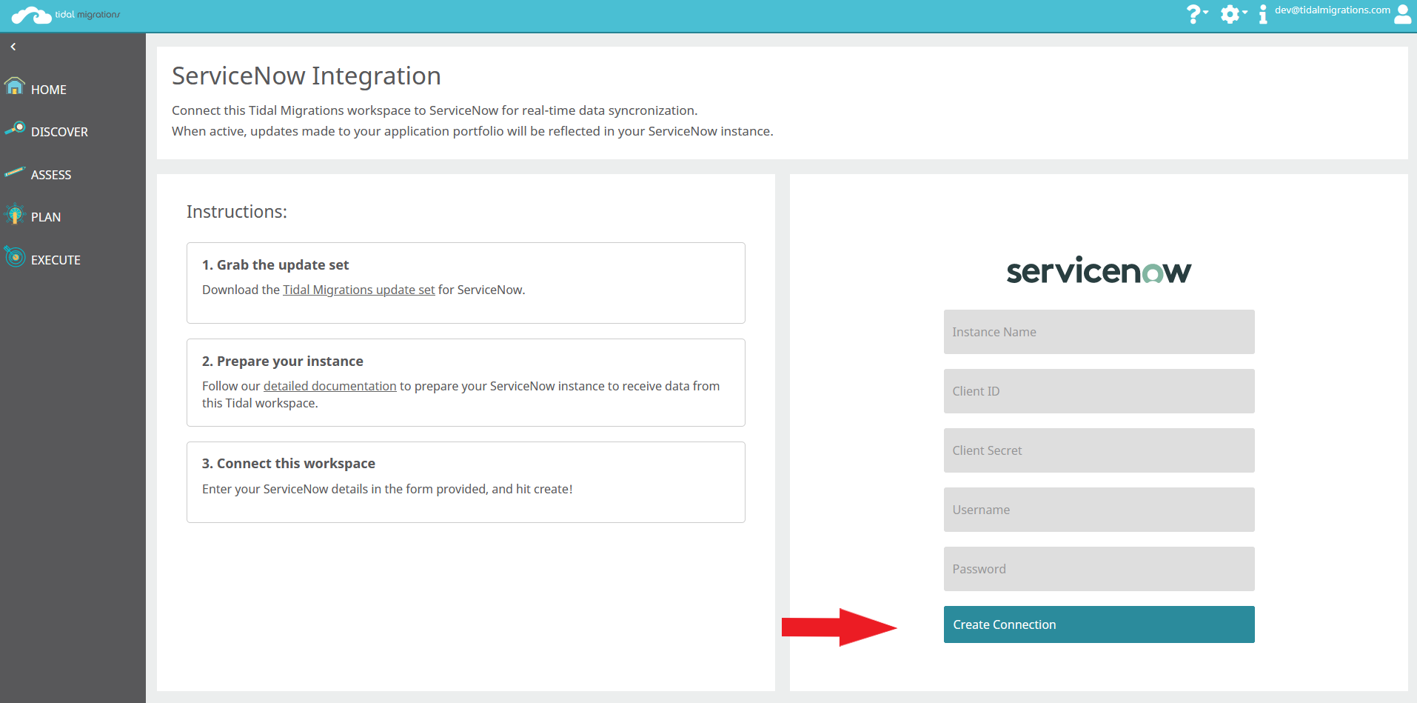This screenshot has height=703, width=1417.
Task: Open the Tidal Migrations update set link
Action: click(x=358, y=290)
